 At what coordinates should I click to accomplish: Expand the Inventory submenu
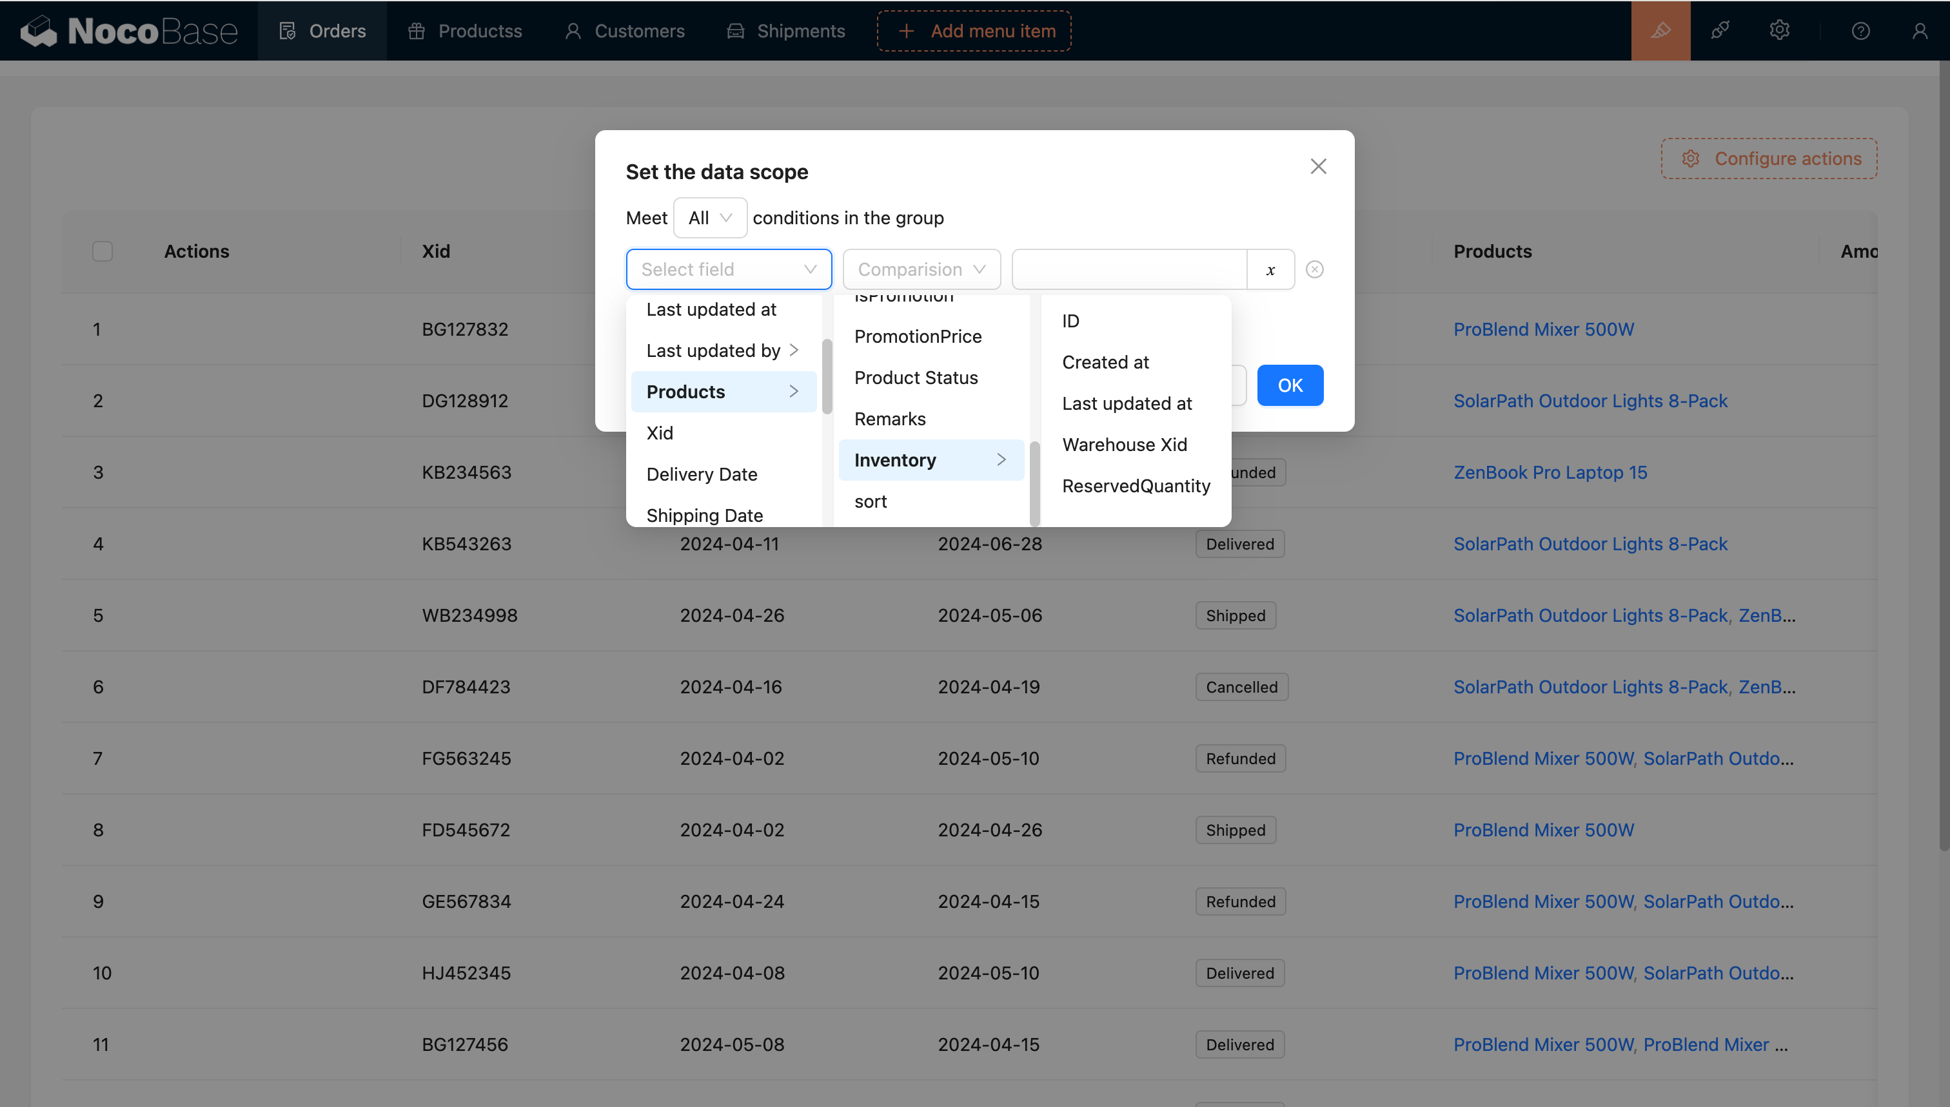(x=931, y=460)
